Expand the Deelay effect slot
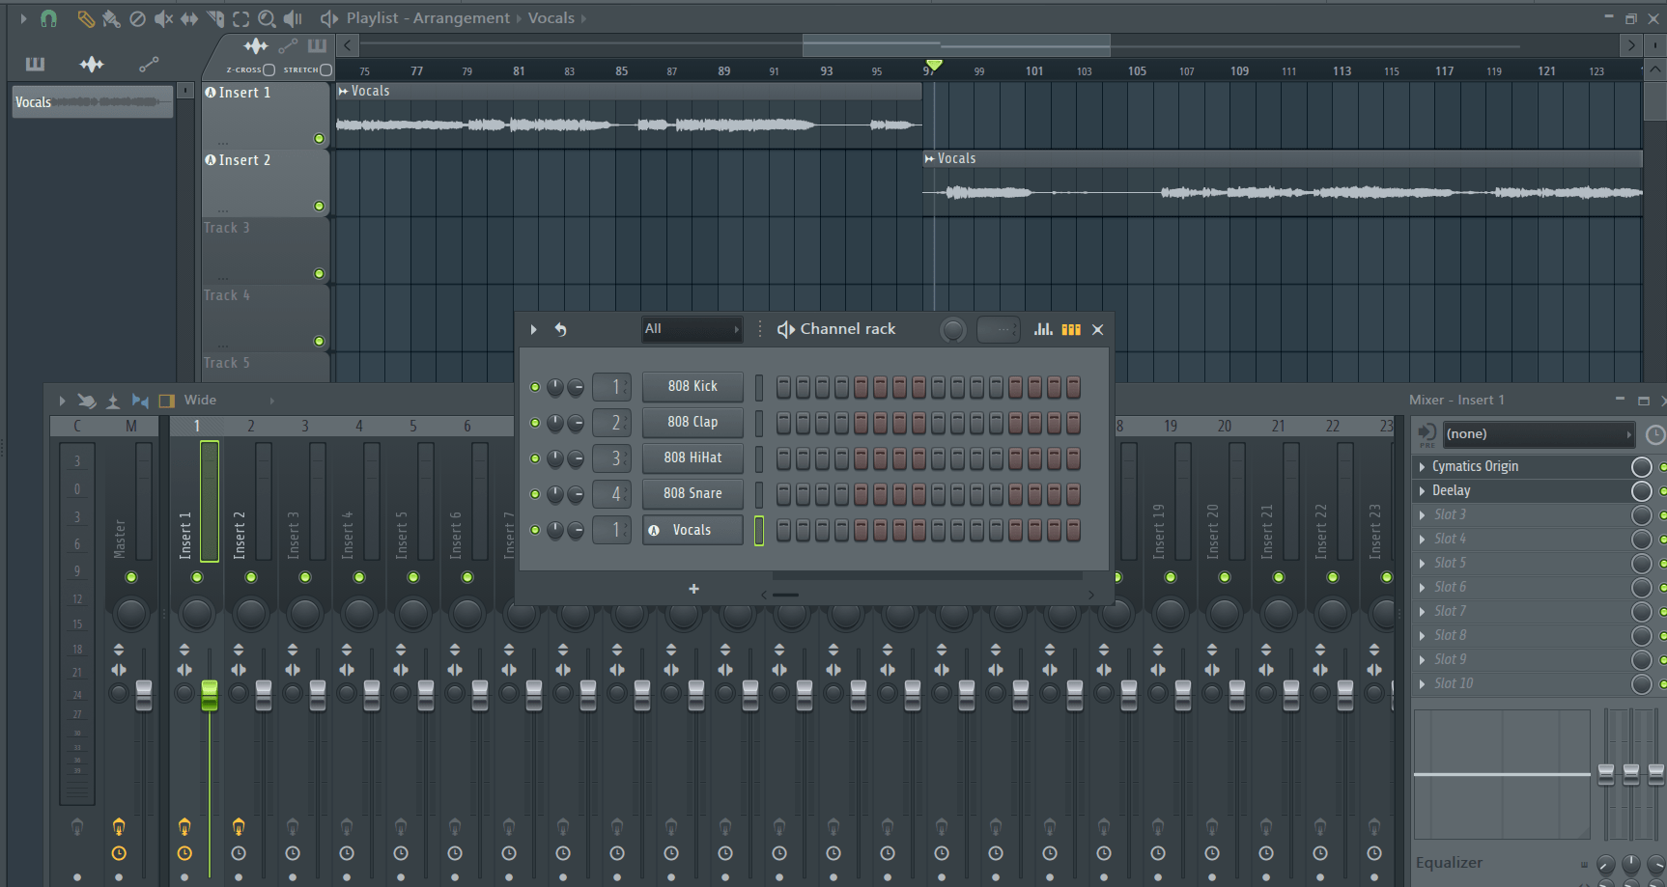The height and width of the screenshot is (887, 1667). [x=1422, y=490]
